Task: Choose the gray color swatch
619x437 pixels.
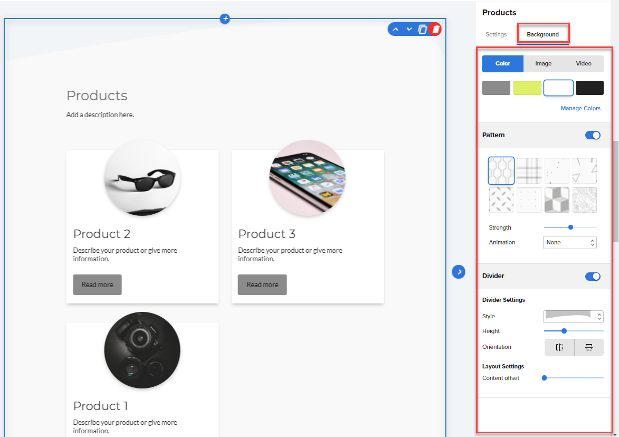Action: [x=496, y=88]
